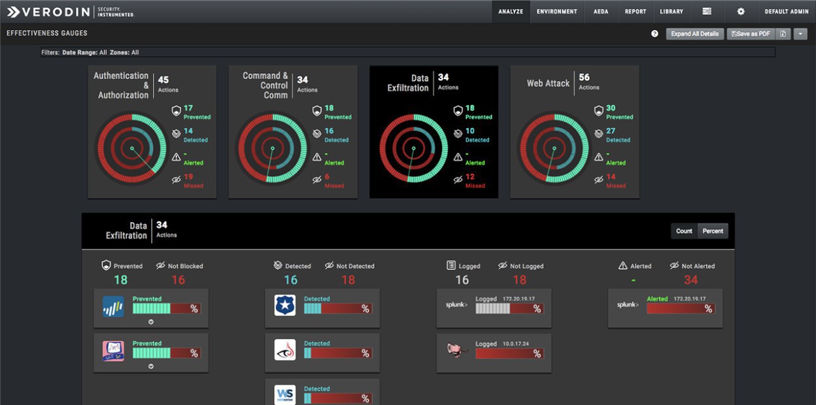
Task: Select the Web Attack gauge card
Action: pyautogui.click(x=575, y=131)
